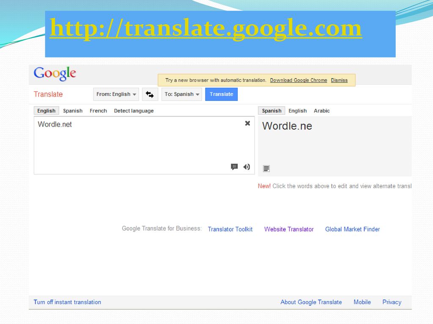Choose Detect language option
This screenshot has height=324, width=433.
pos(134,111)
